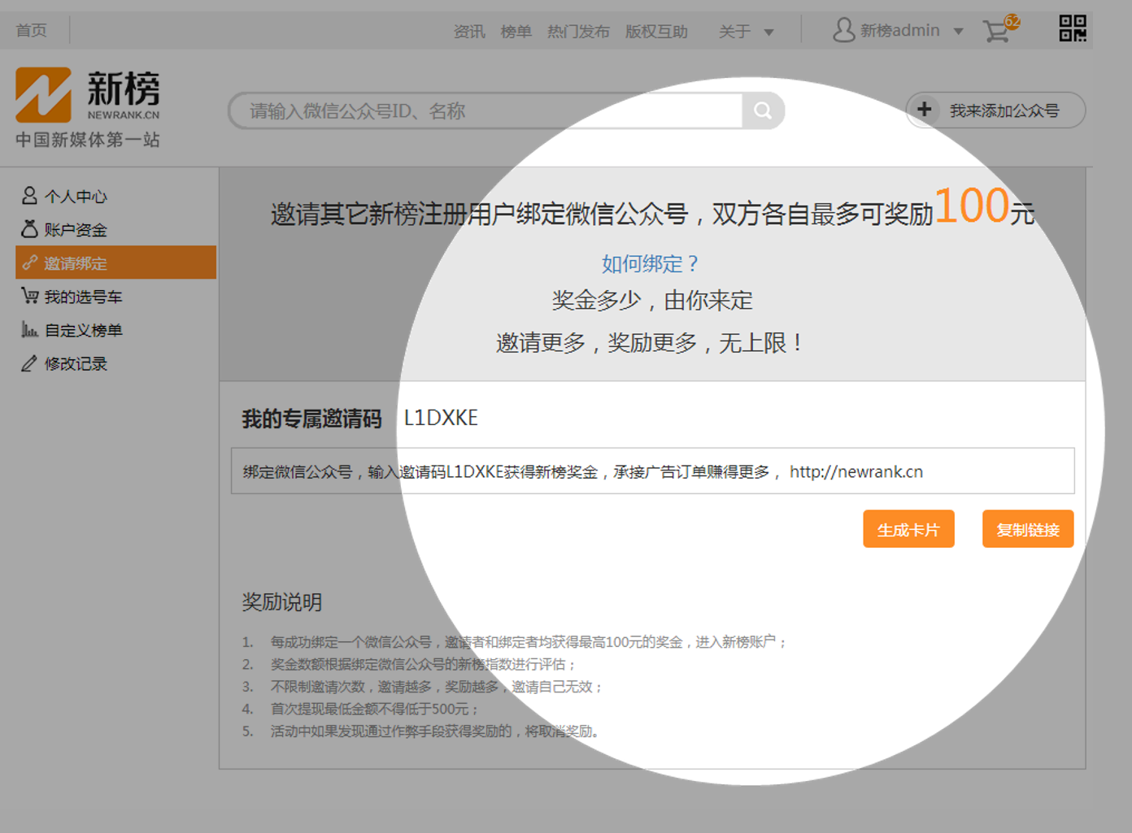The width and height of the screenshot is (1132, 833).
Task: Click the 我的选号车 cart icon
Action: [30, 296]
